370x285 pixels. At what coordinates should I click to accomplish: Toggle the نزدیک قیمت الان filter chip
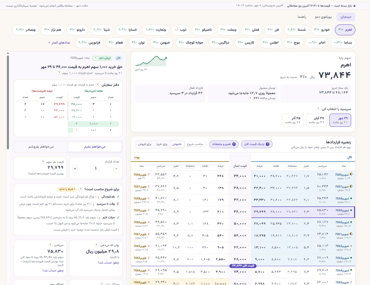tap(257, 144)
